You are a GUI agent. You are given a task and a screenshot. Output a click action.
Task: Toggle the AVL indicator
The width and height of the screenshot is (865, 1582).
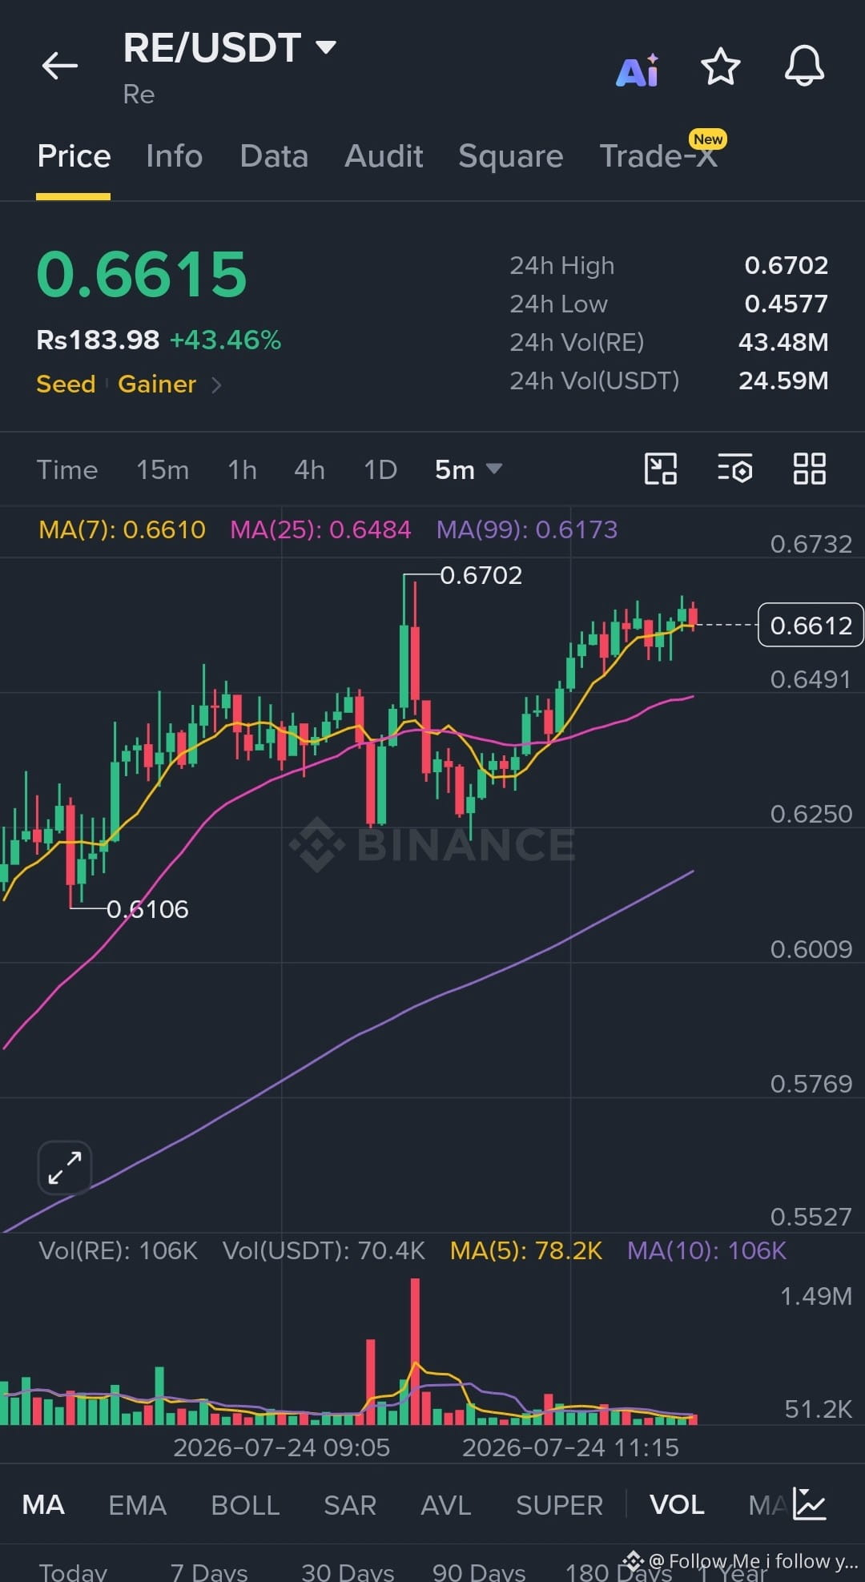tap(446, 1504)
